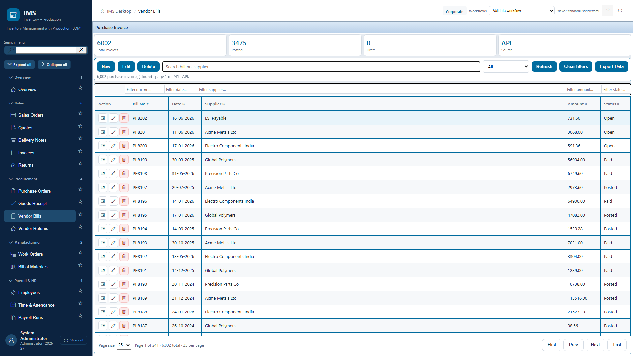Click the IMS Desktop breadcrumb link
The height and width of the screenshot is (356, 633).
point(119,11)
